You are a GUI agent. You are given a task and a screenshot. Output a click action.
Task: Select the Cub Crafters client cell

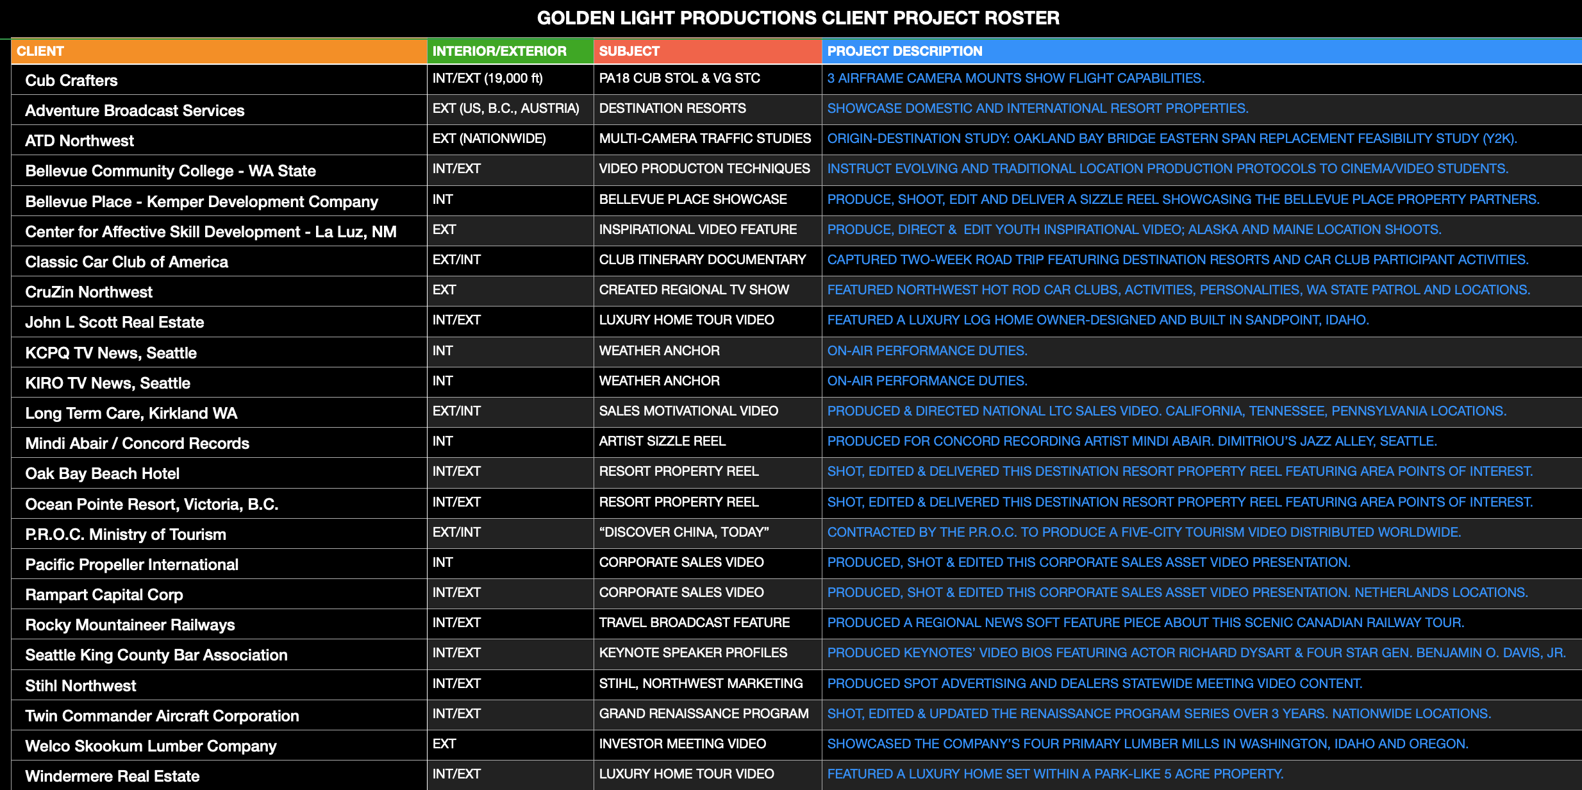click(x=71, y=81)
